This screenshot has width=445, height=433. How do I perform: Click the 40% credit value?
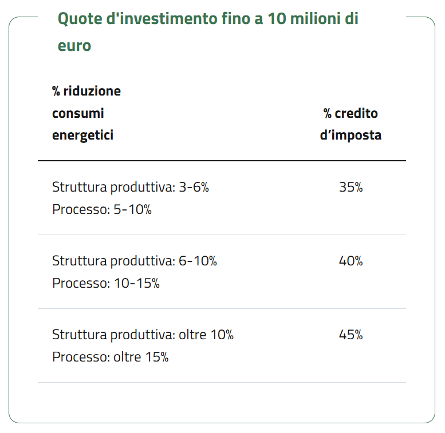click(351, 261)
